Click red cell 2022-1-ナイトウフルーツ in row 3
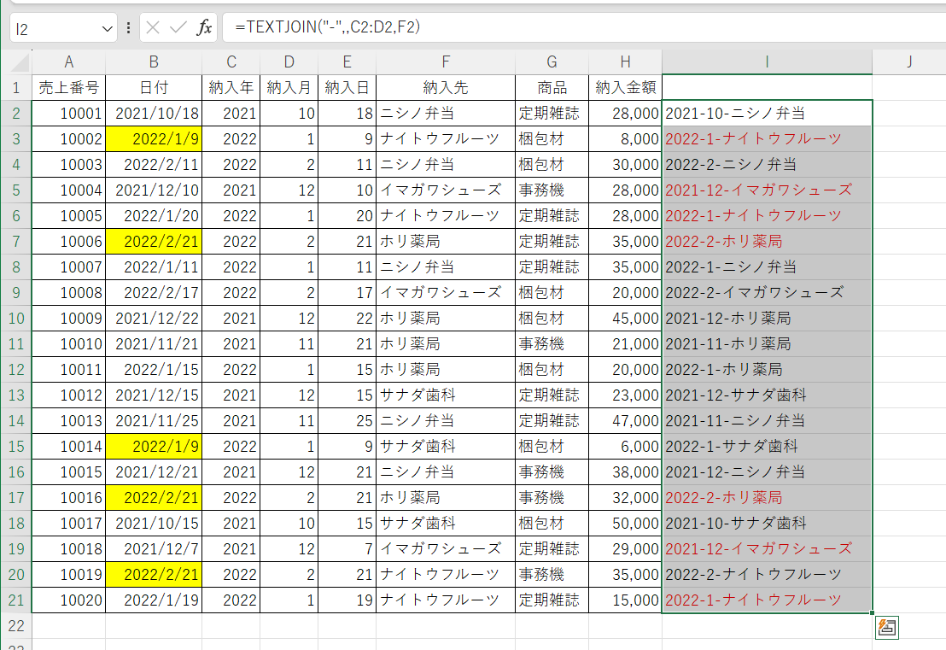This screenshot has height=650, width=946. click(767, 139)
